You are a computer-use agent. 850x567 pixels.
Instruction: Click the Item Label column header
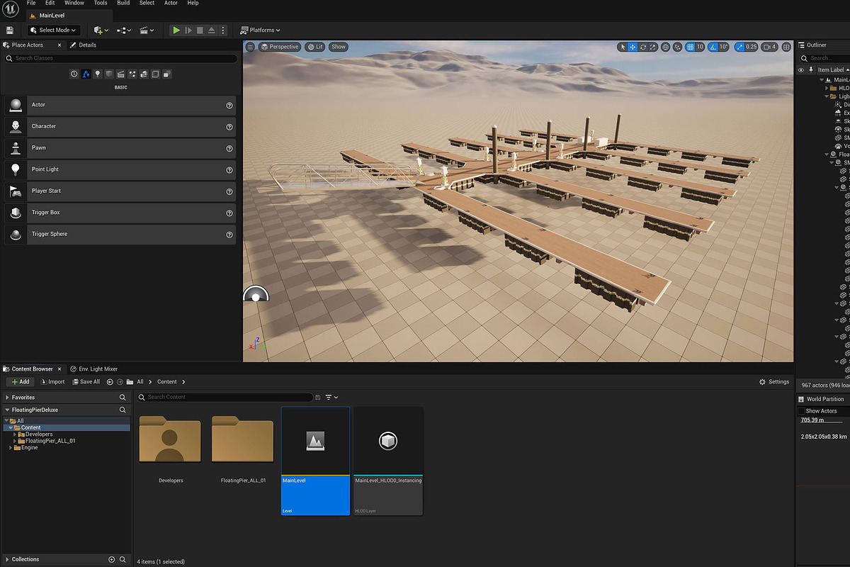pos(830,69)
